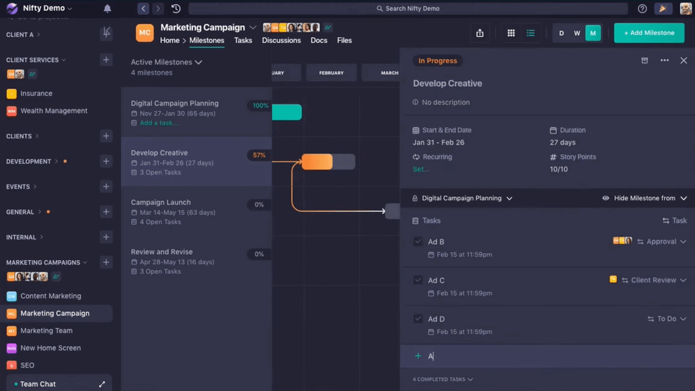Click the Search Nifty Demo field
The height and width of the screenshot is (391, 695).
pos(408,8)
